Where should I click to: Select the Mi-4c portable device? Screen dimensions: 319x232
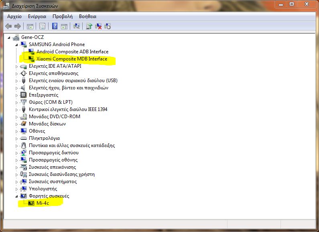point(43,203)
